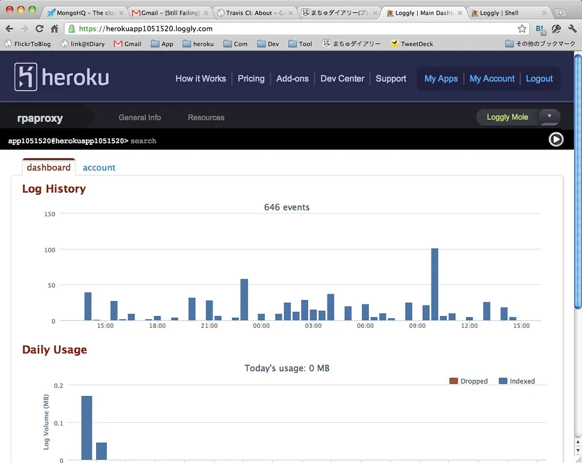
Task: Switch to the Travis CI About tab
Action: tap(255, 13)
